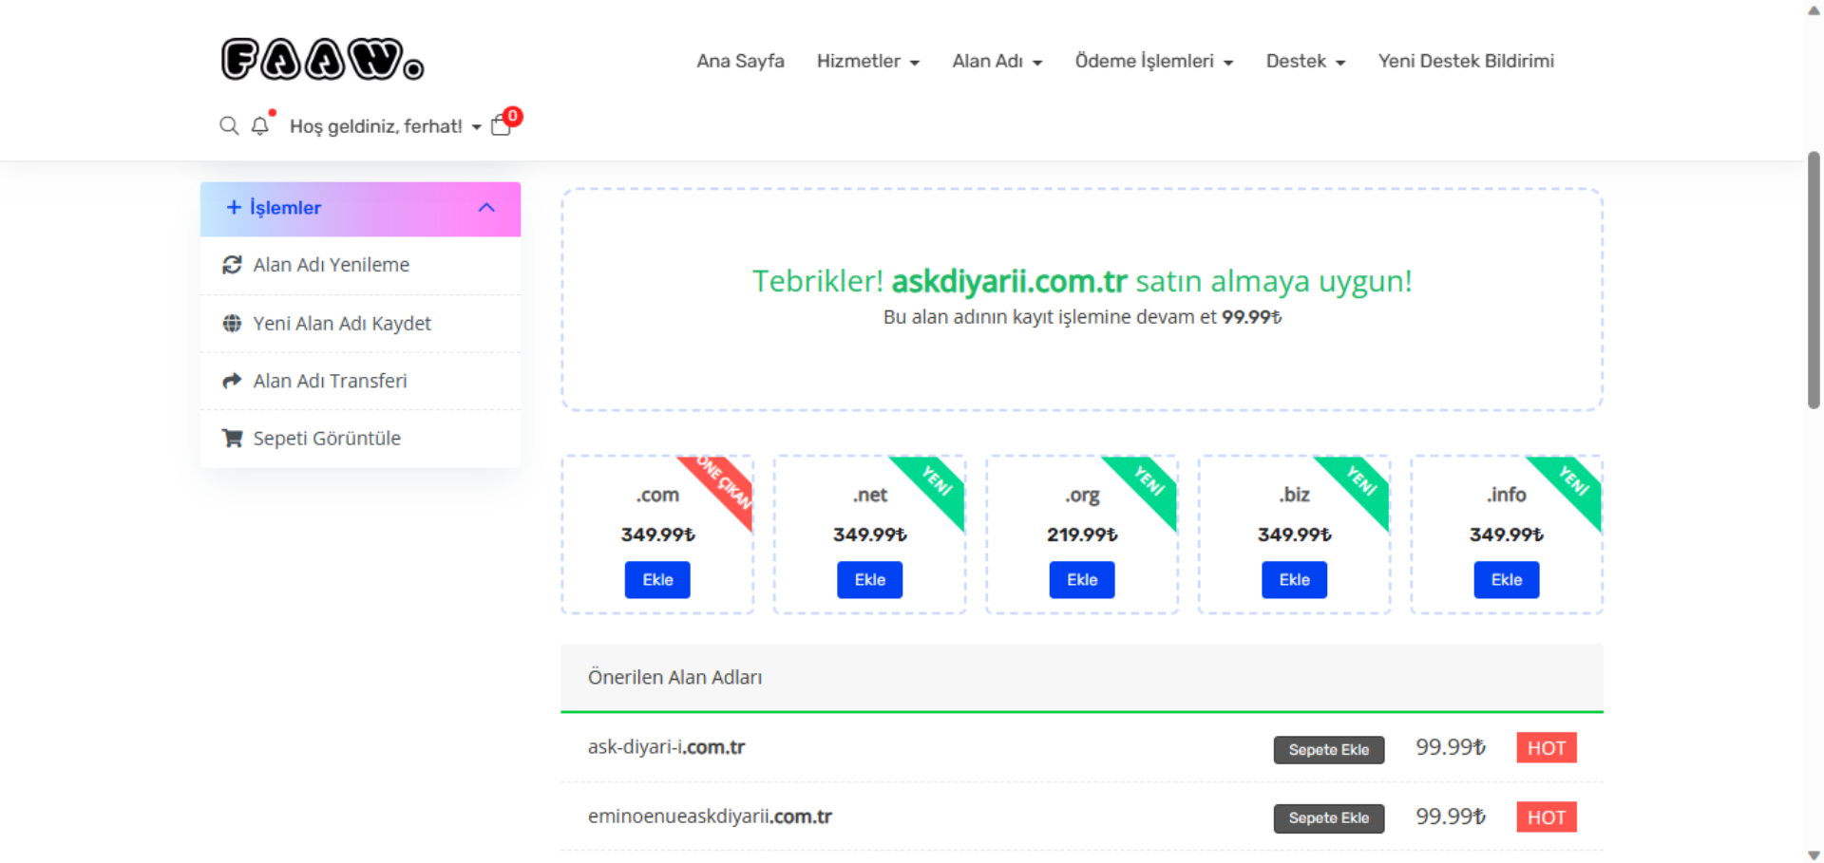1824x863 pixels.
Task: Click the scrollbar up arrow
Action: pos(1814,9)
